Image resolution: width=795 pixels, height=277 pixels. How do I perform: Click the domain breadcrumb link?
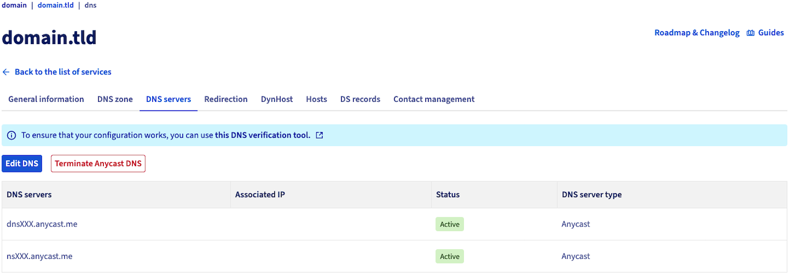[x=14, y=5]
